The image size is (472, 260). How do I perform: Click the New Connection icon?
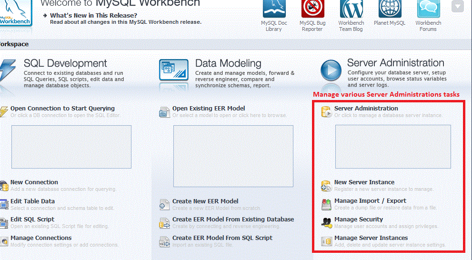coord(4,186)
